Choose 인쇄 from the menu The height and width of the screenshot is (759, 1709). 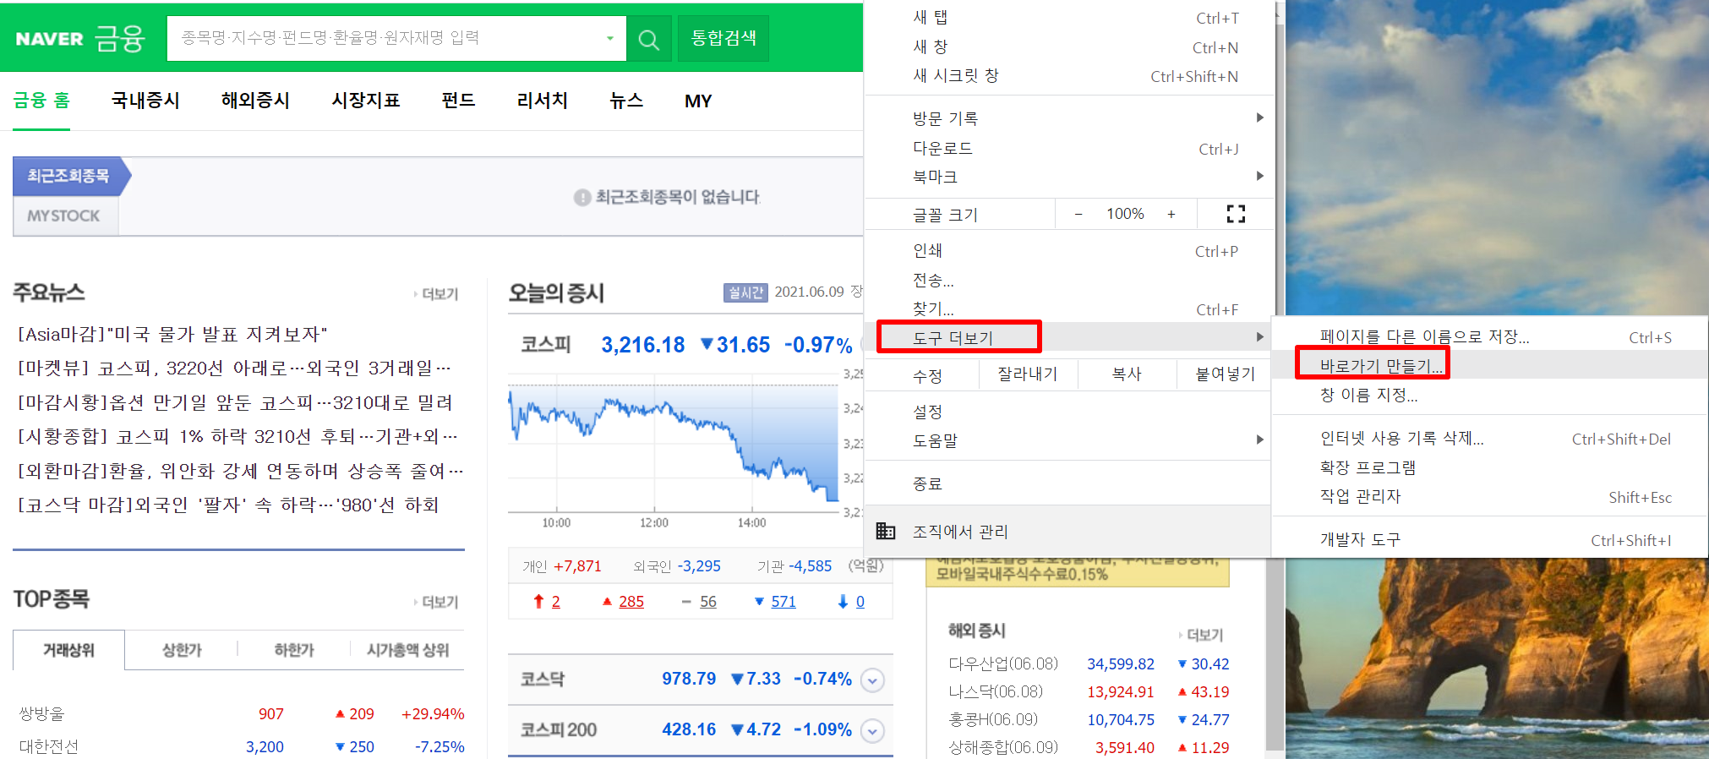pos(1068,250)
